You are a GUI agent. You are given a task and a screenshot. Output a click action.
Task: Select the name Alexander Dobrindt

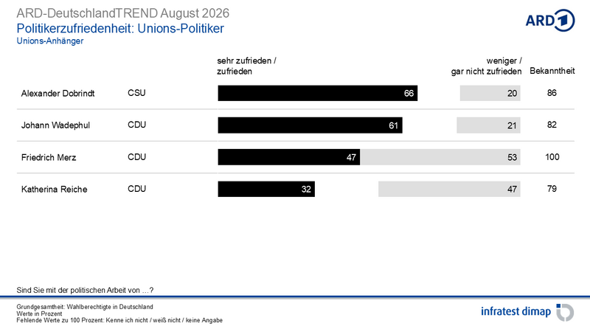pyautogui.click(x=58, y=94)
